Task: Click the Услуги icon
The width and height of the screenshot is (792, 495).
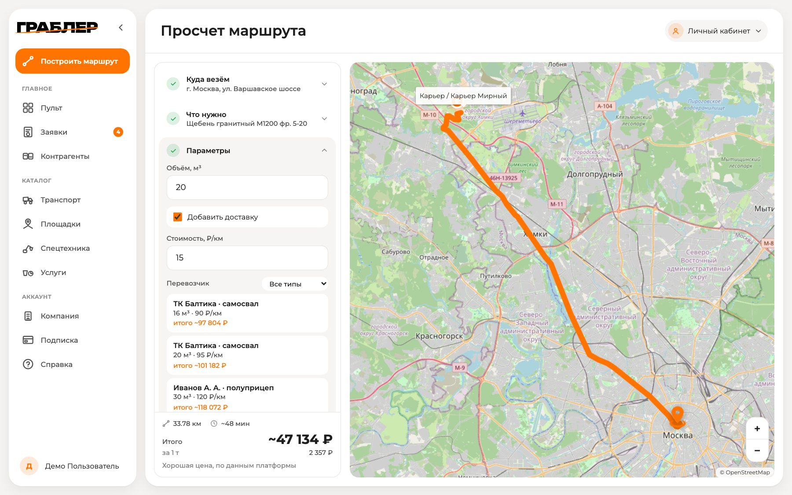Action: [28, 273]
